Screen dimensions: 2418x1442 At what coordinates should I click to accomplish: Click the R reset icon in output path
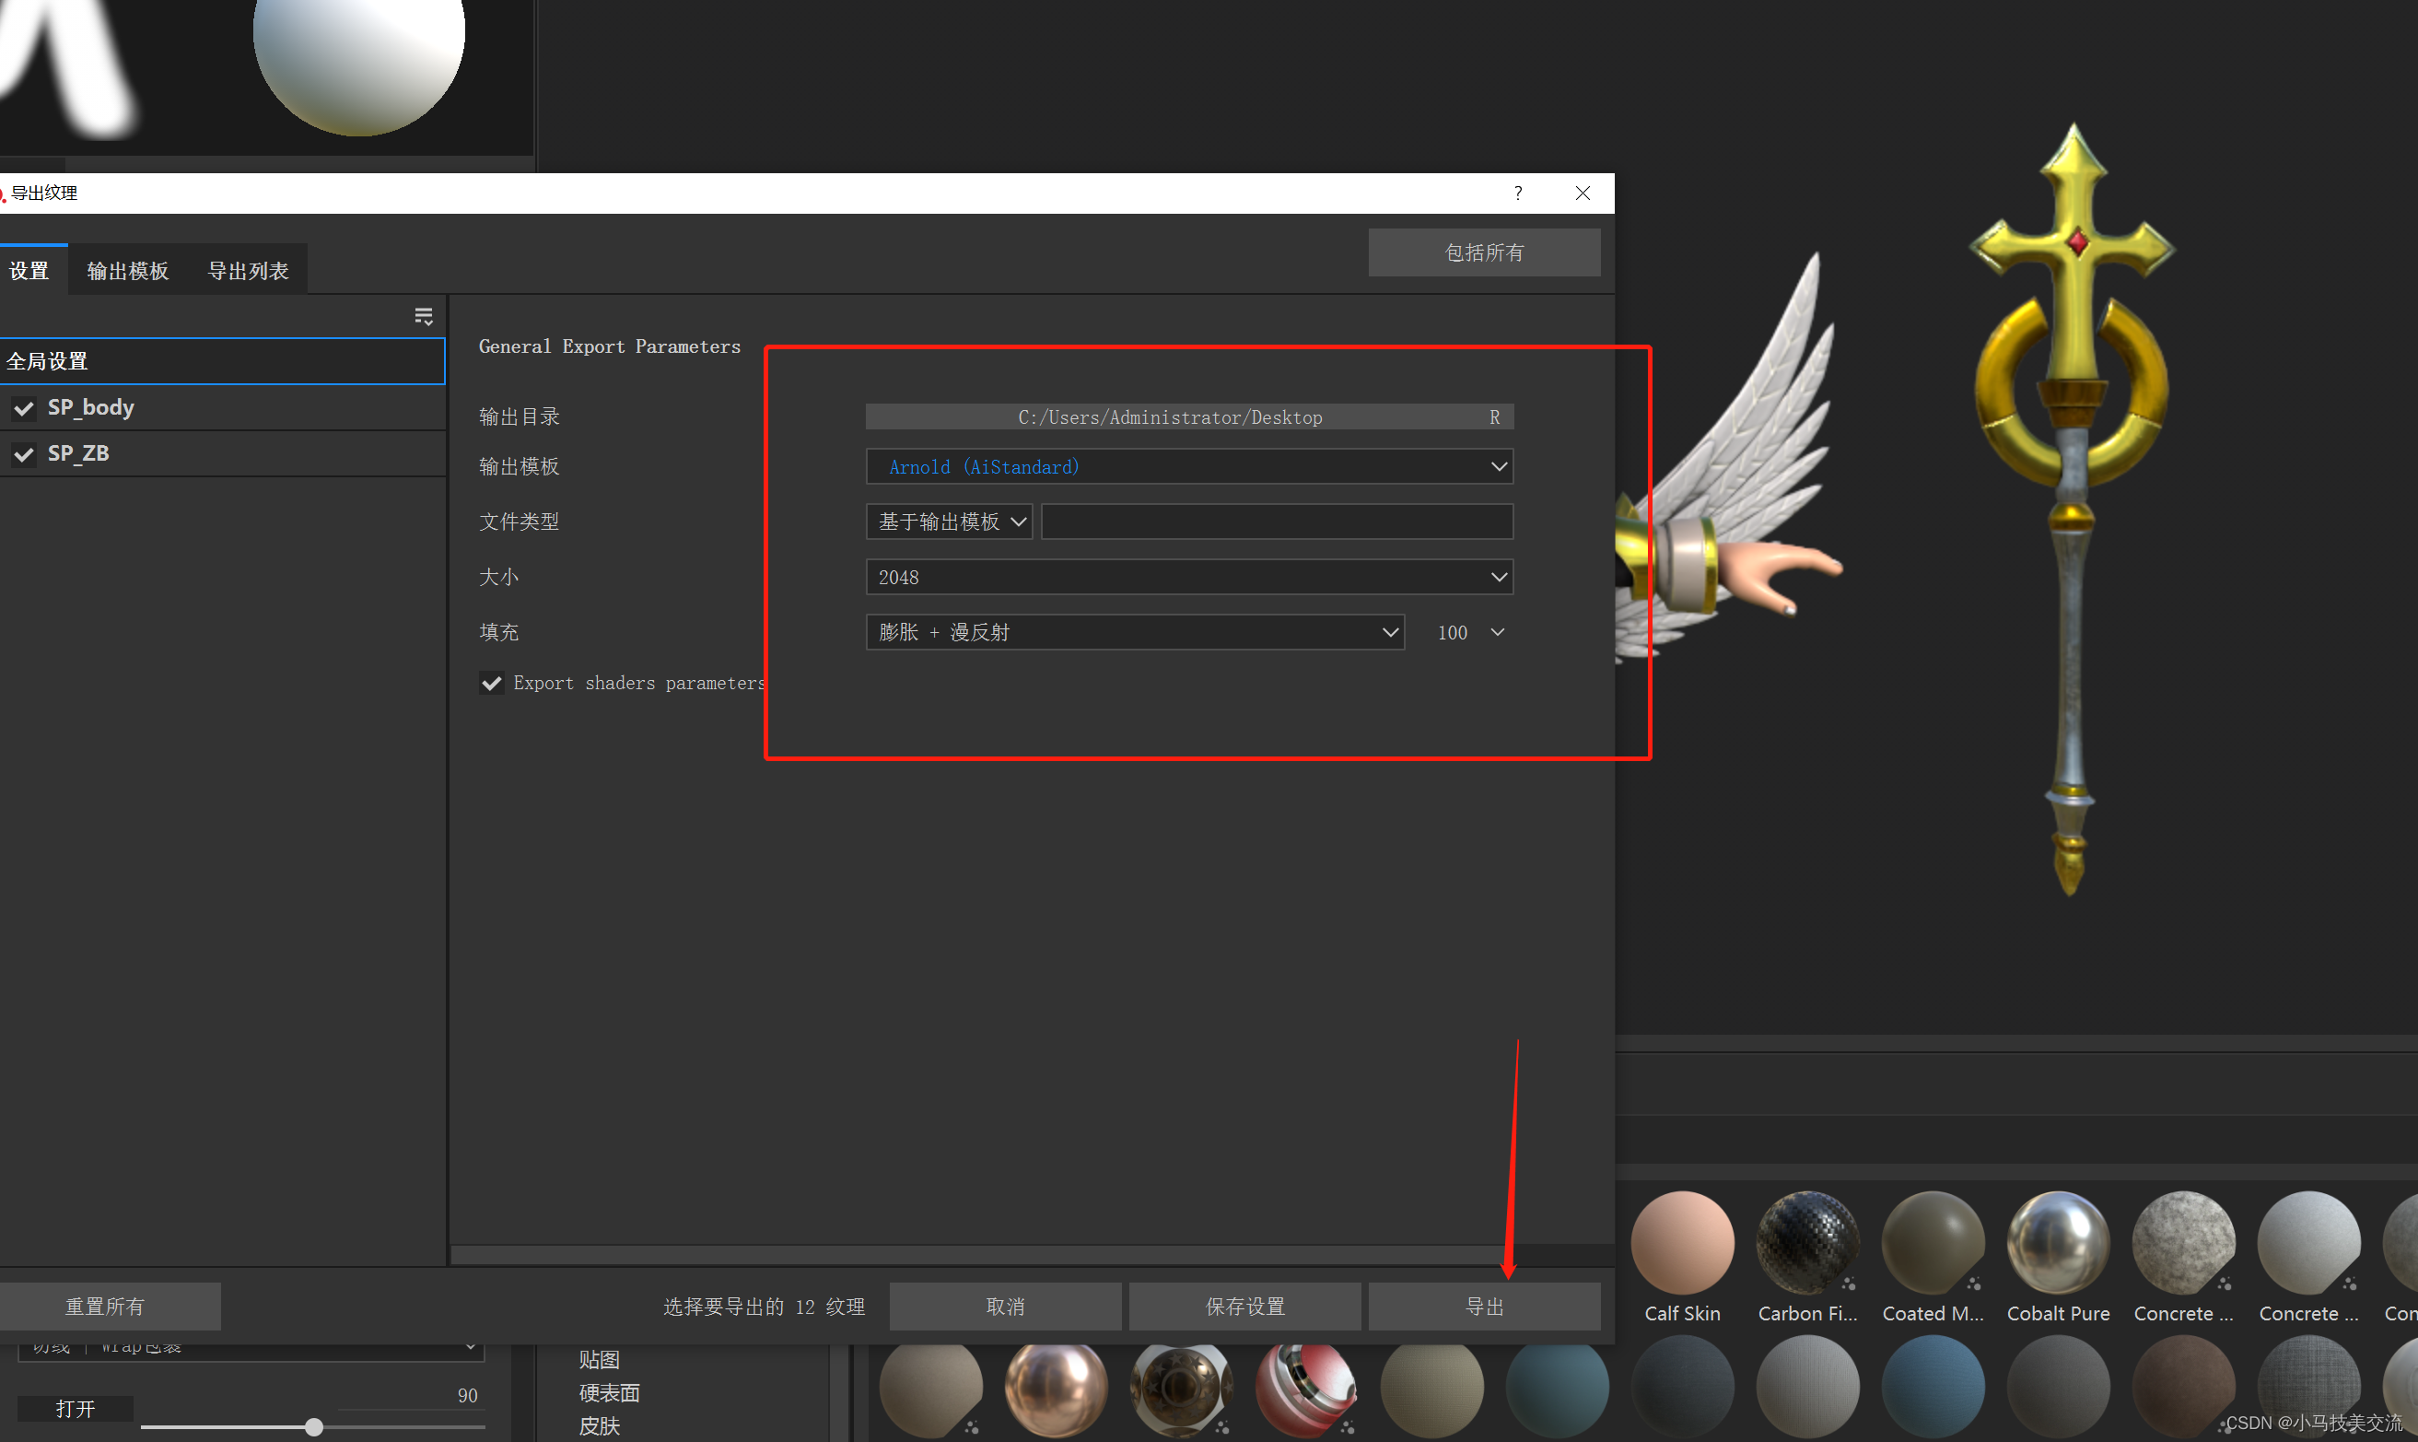pyautogui.click(x=1494, y=416)
